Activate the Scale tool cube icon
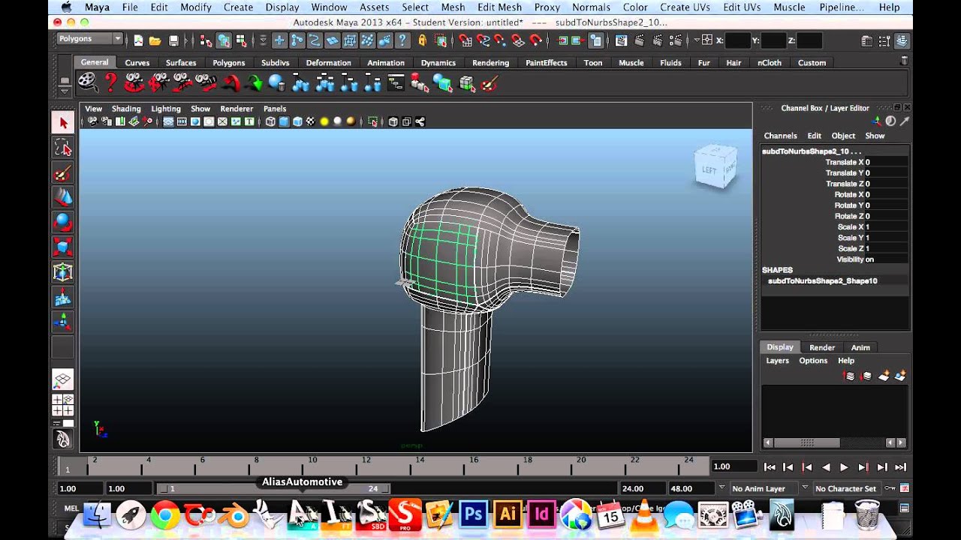The height and width of the screenshot is (540, 961). click(63, 247)
